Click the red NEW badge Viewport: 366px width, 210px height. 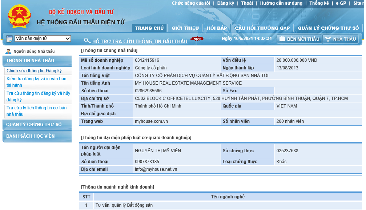pos(197,39)
